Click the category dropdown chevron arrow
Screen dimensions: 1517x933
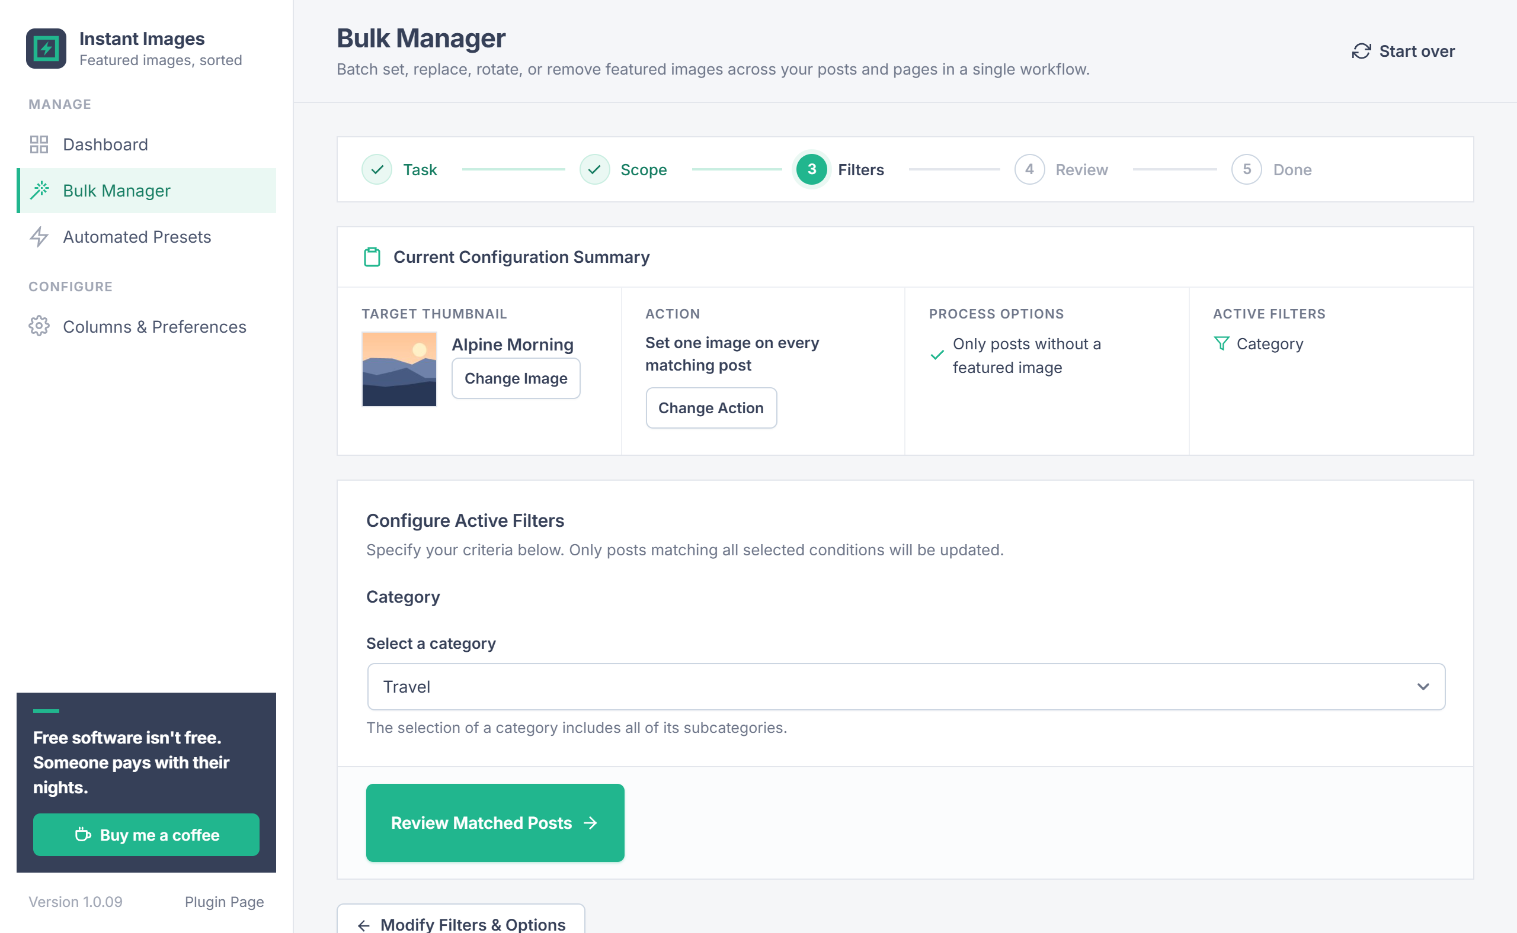point(1423,687)
